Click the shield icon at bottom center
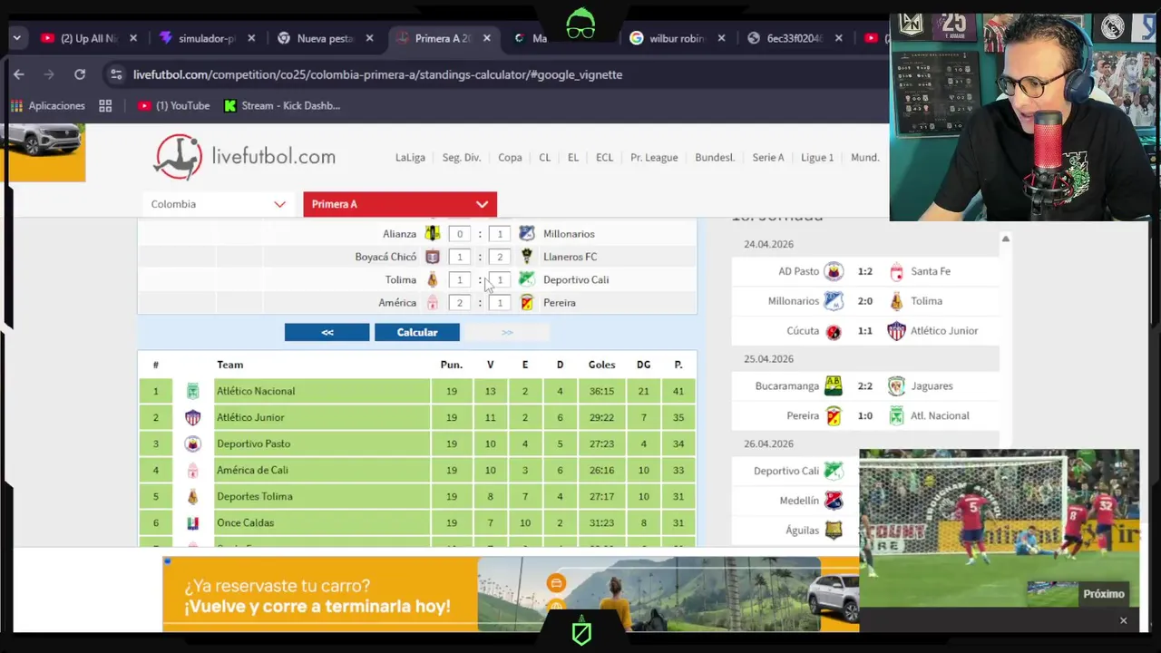Screen dimensions: 1161x653 click(x=581, y=632)
